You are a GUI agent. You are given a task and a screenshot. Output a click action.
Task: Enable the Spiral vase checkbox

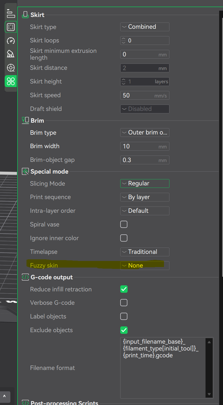point(124,225)
